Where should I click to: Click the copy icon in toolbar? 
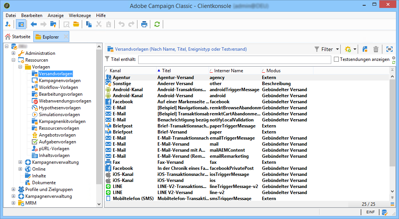[89, 25]
